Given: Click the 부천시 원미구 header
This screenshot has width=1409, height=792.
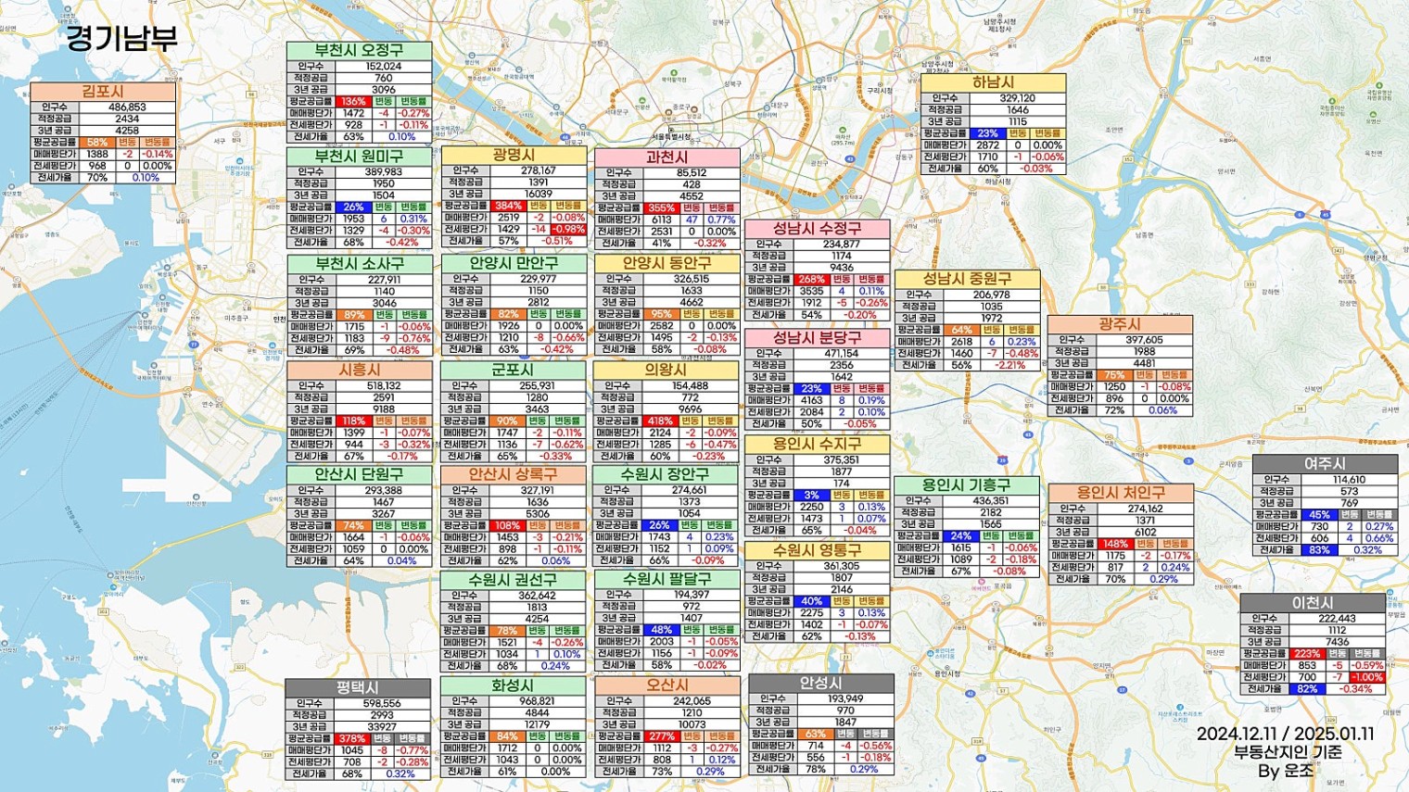Looking at the screenshot, I should tap(359, 157).
